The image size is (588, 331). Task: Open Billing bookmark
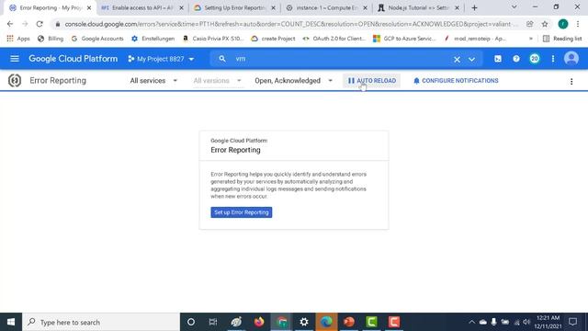[x=51, y=39]
